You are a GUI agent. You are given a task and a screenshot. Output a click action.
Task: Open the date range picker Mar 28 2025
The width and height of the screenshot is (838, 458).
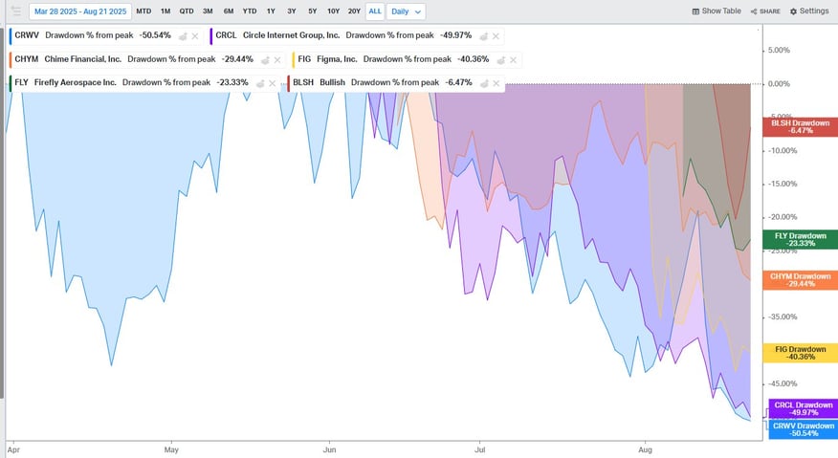(x=80, y=11)
